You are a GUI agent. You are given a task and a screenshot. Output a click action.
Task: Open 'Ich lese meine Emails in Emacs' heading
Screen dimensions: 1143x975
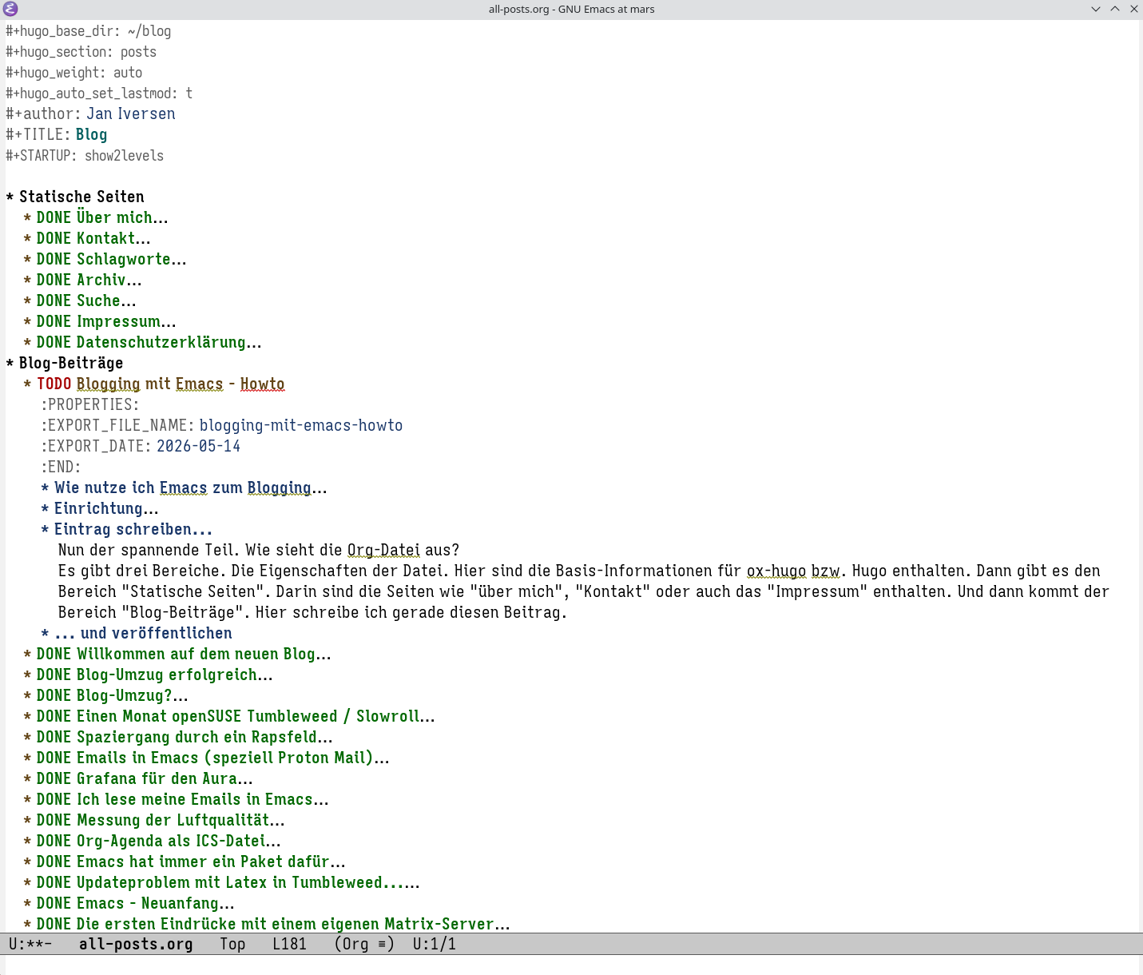(x=203, y=799)
